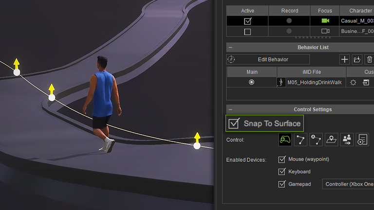Select the gamepad control mode icon
This screenshot has height=210, width=374.
pos(285,140)
